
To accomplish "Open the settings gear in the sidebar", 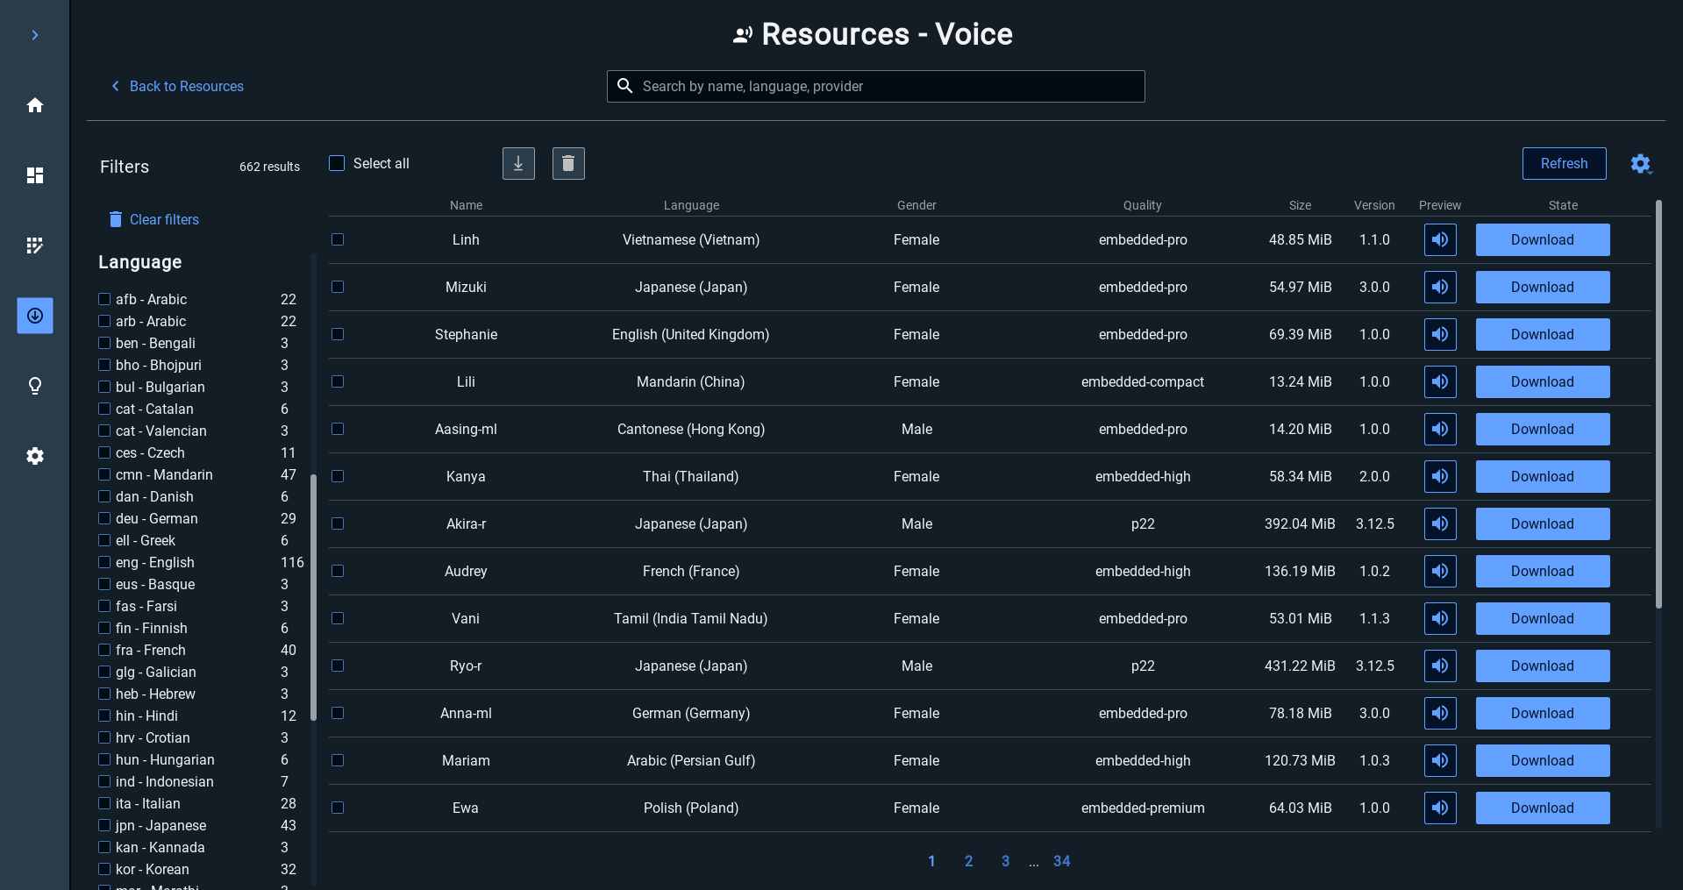I will (35, 456).
